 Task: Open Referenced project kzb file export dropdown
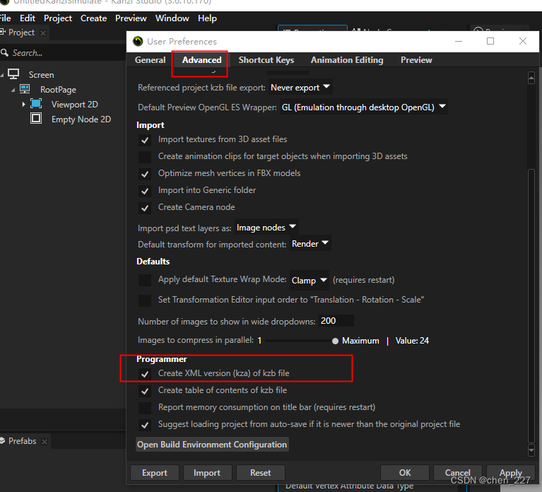tap(300, 88)
